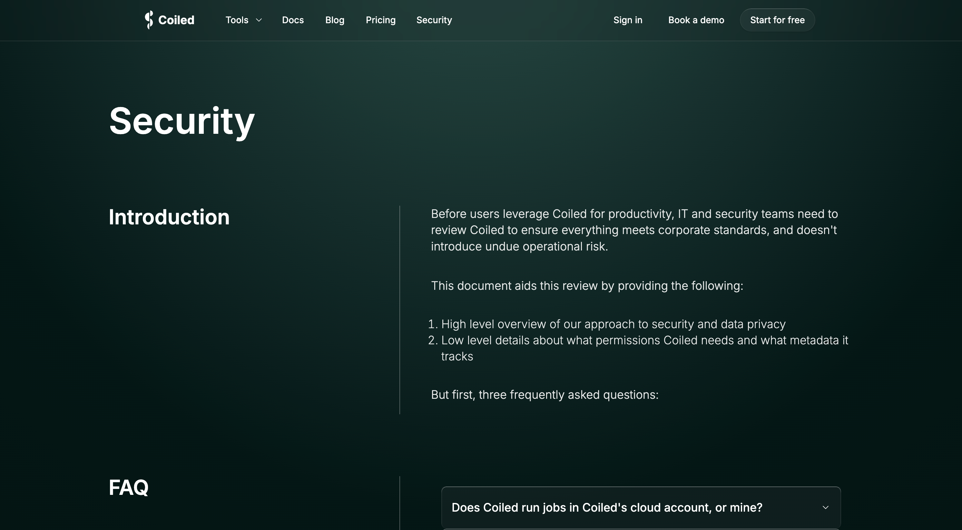
Task: Click the Start for free button
Action: [777, 20]
